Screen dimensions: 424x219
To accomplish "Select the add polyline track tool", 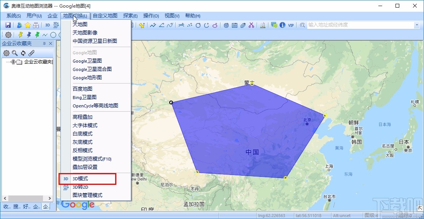I will coord(153,25).
